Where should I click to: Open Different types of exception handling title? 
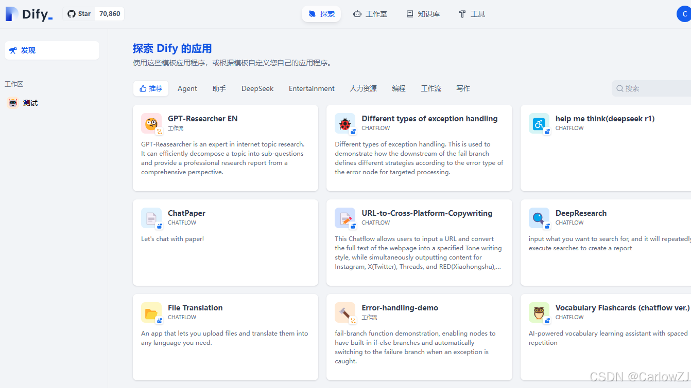[x=429, y=119]
